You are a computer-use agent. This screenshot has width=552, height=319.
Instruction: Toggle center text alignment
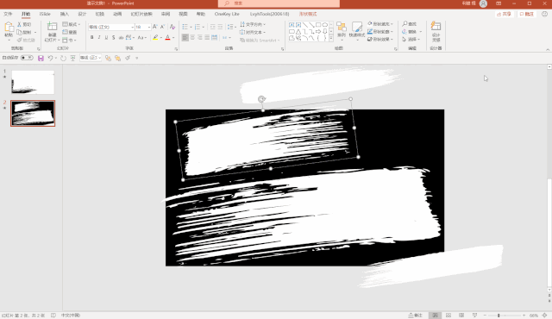pyautogui.click(x=192, y=37)
